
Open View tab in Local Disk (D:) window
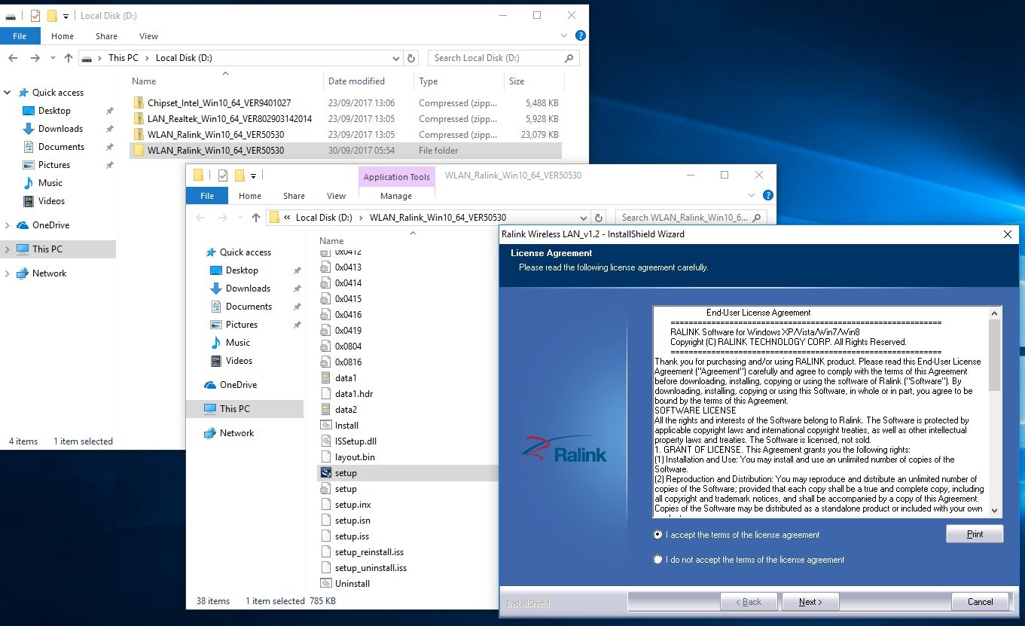click(148, 36)
